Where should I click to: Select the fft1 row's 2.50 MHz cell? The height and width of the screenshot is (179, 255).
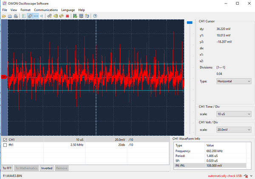(x=65, y=145)
